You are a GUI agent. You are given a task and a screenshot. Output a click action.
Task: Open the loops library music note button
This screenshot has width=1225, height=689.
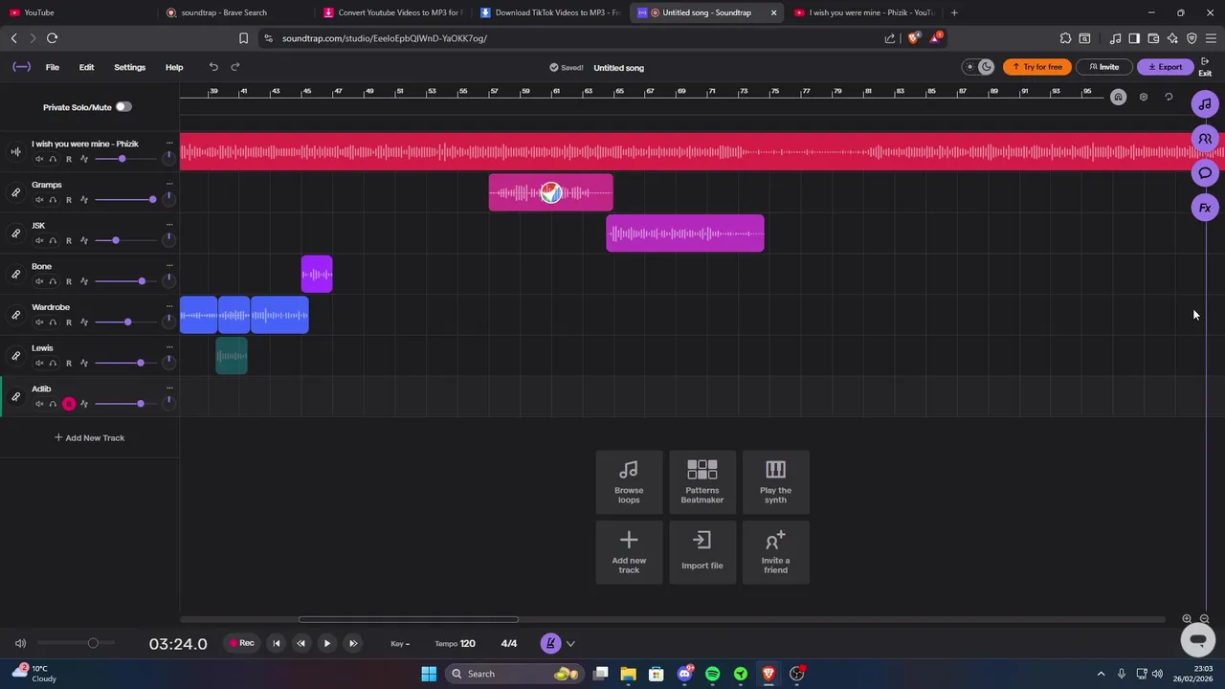tap(1205, 104)
